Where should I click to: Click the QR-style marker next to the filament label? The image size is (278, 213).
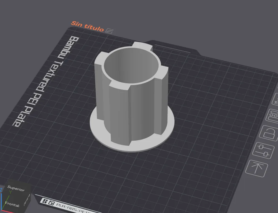52,203
